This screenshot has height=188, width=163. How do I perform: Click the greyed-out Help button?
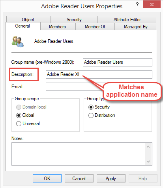(143, 179)
